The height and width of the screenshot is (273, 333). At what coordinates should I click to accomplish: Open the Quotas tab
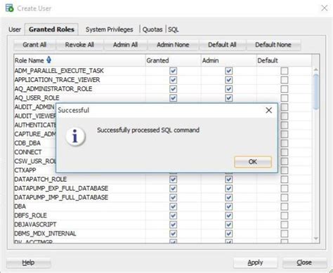pos(152,29)
